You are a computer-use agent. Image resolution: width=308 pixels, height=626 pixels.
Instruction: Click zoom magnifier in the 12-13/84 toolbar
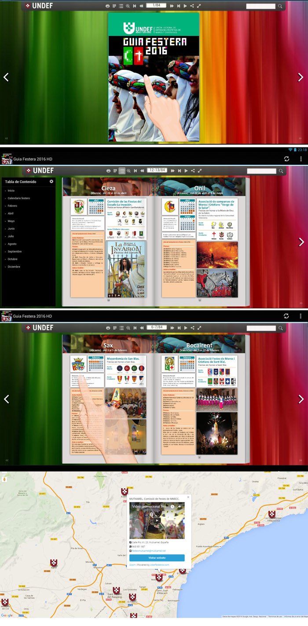128,171
